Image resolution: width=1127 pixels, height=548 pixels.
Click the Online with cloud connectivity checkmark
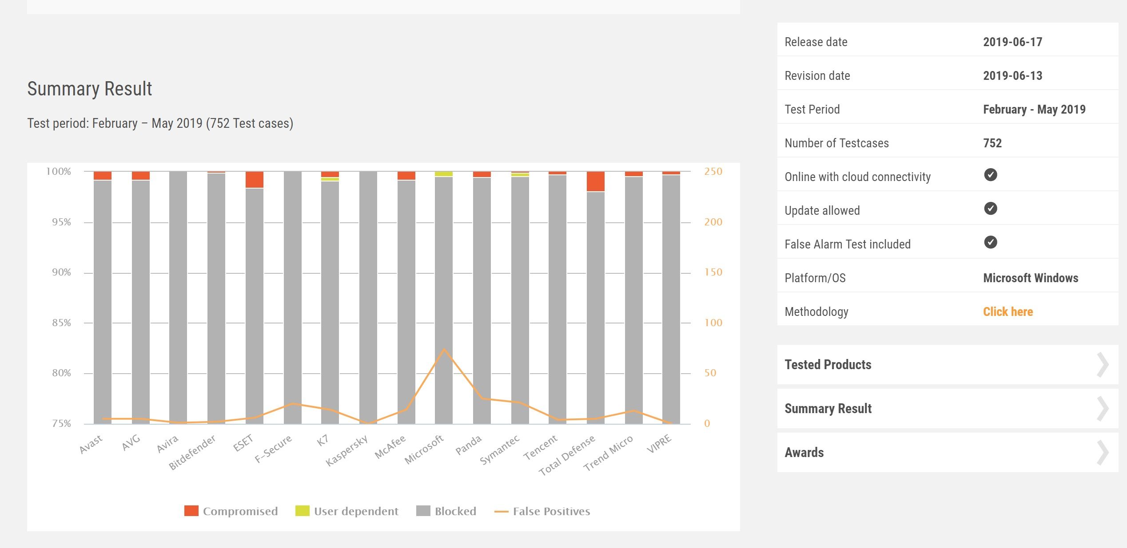[x=990, y=175]
